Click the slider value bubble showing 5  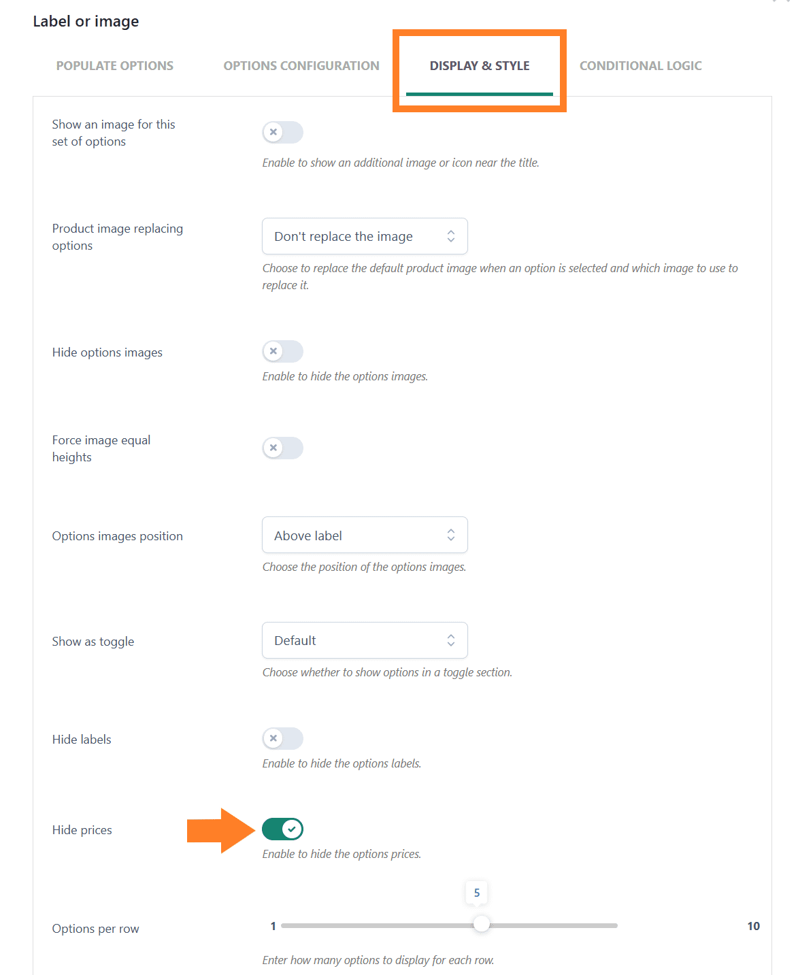[x=477, y=893]
